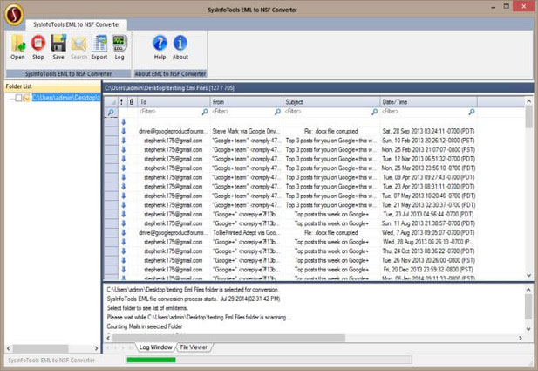Image resolution: width=538 pixels, height=371 pixels.
Task: Sort by the To column header
Action: point(174,101)
